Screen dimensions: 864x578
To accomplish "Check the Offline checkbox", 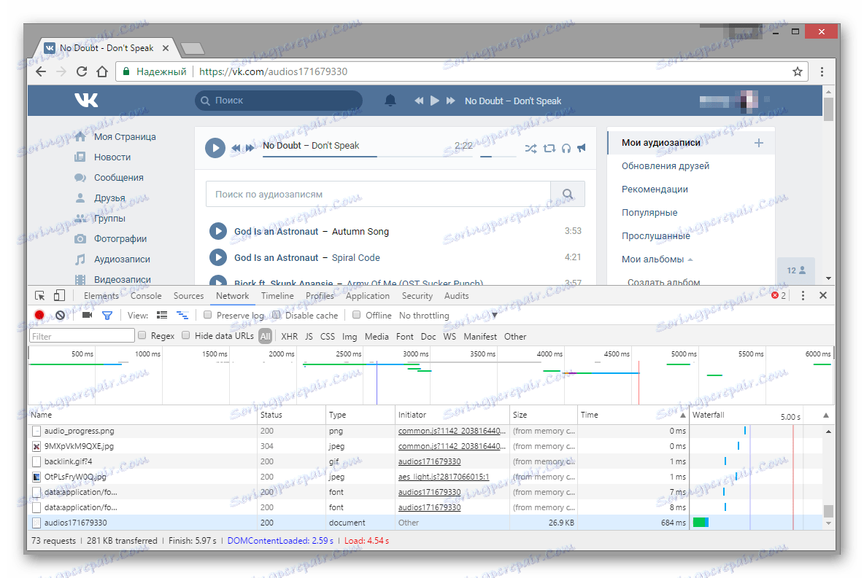I will pos(357,315).
